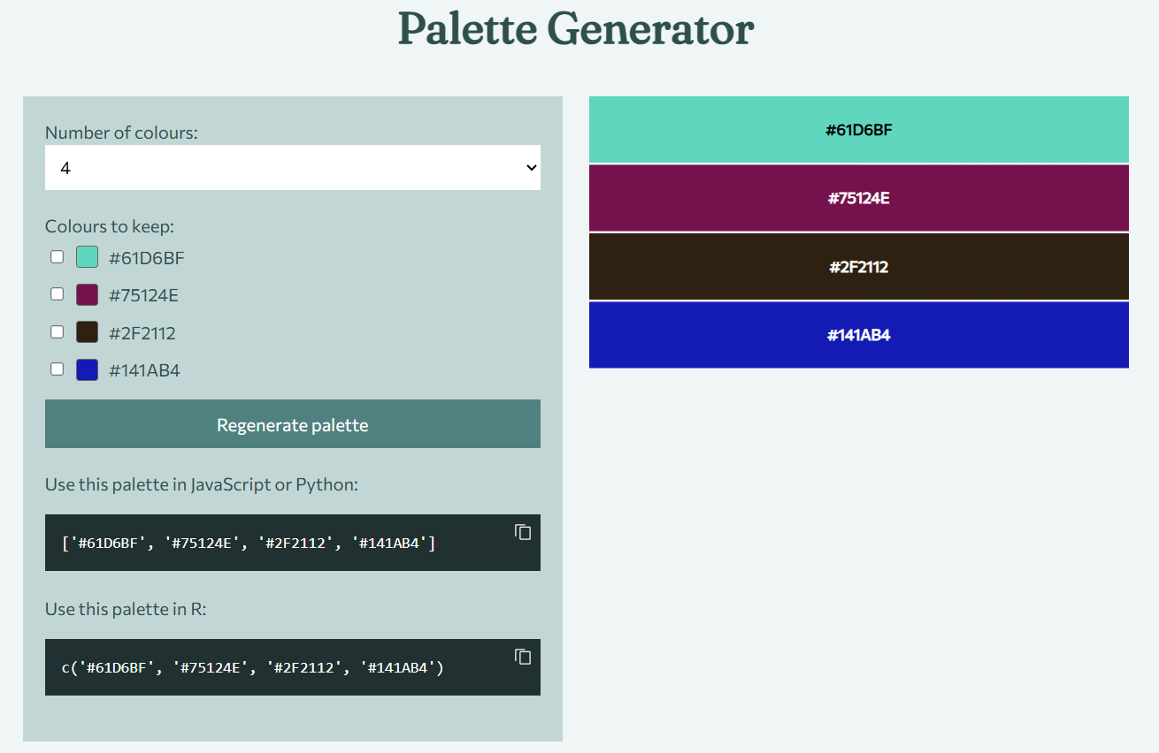The height and width of the screenshot is (753, 1159).
Task: Copy the JavaScript/Python palette code
Action: click(523, 532)
